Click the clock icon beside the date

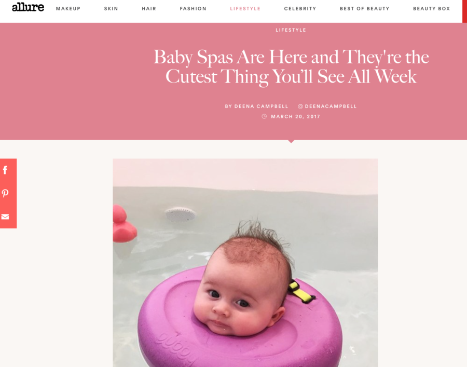click(264, 116)
